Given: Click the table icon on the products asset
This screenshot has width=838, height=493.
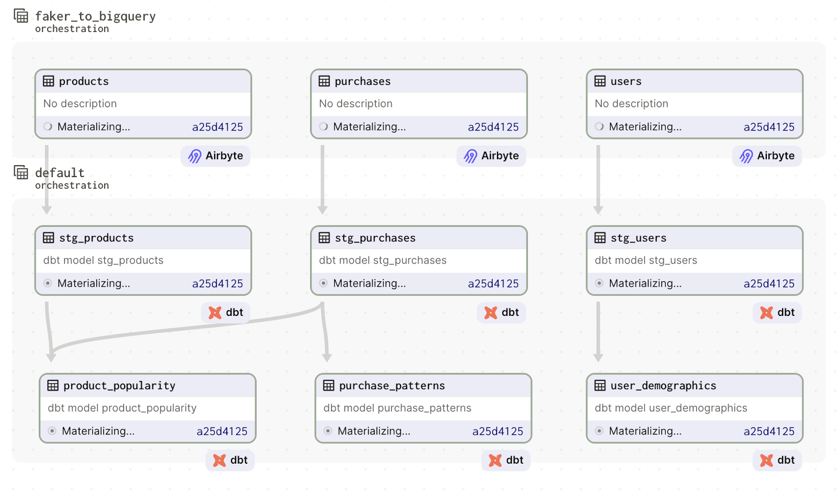Looking at the screenshot, I should coord(48,81).
